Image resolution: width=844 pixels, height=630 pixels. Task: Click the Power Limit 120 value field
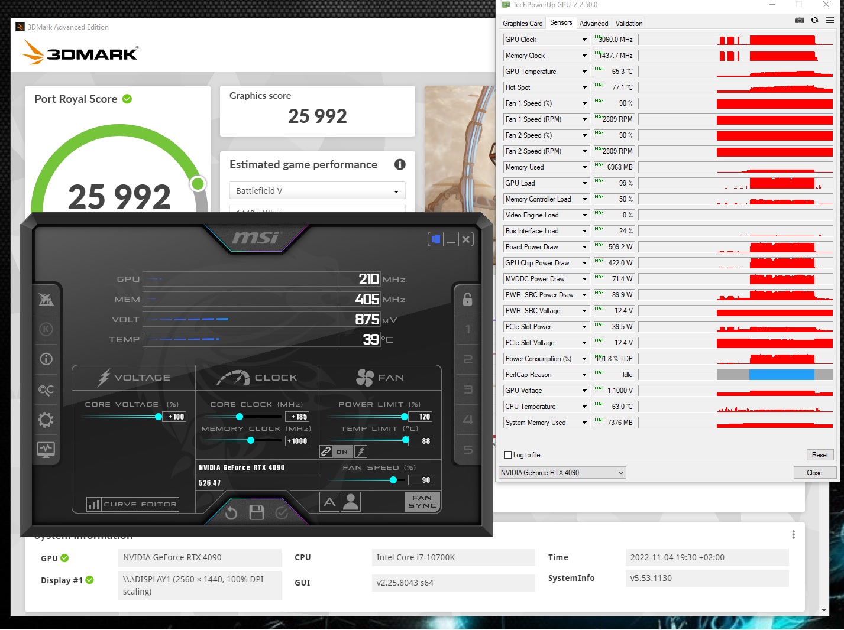[422, 417]
